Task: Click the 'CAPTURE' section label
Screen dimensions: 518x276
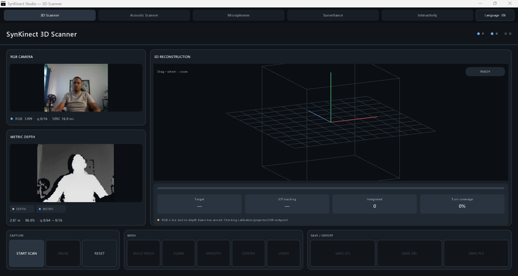Action: (17, 236)
